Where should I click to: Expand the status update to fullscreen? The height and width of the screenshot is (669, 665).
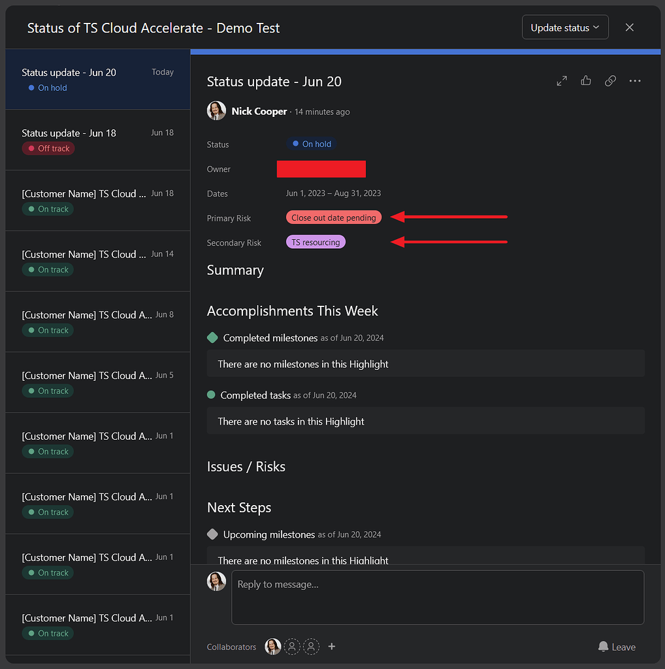561,80
